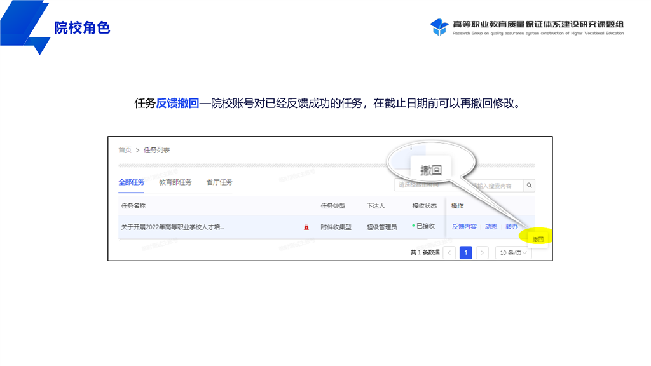
Task: Click 首页 breadcrumb link
Action: pos(125,150)
